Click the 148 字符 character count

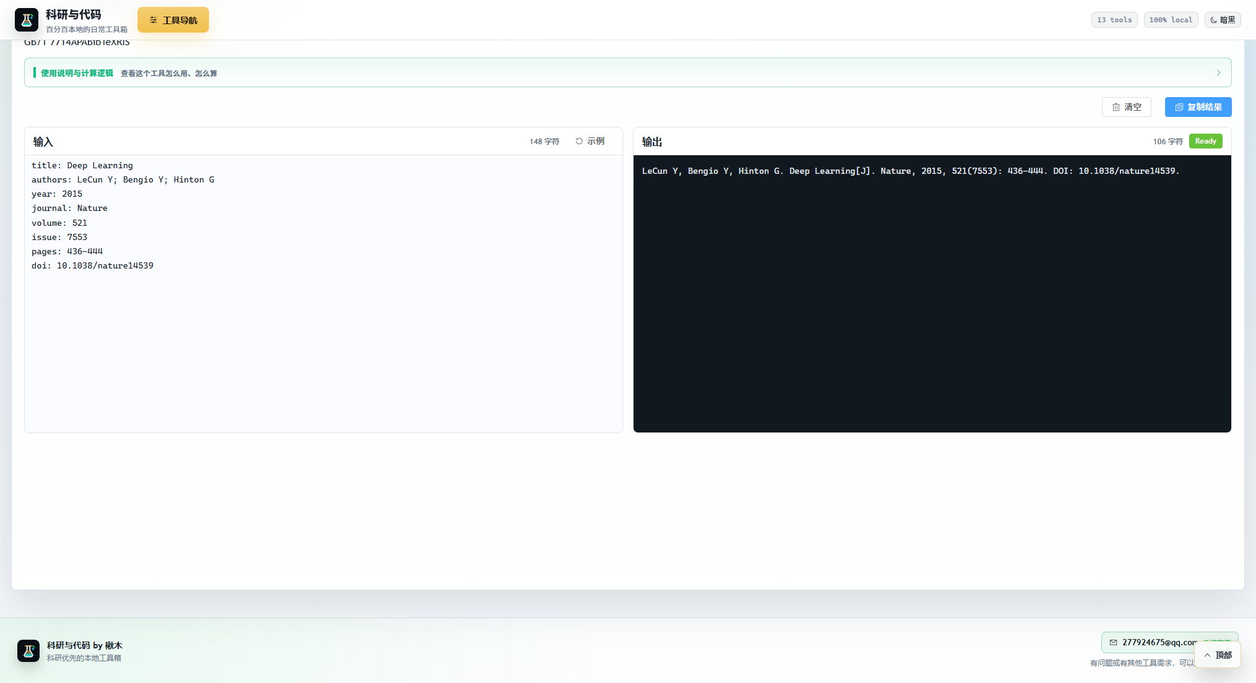(x=544, y=142)
